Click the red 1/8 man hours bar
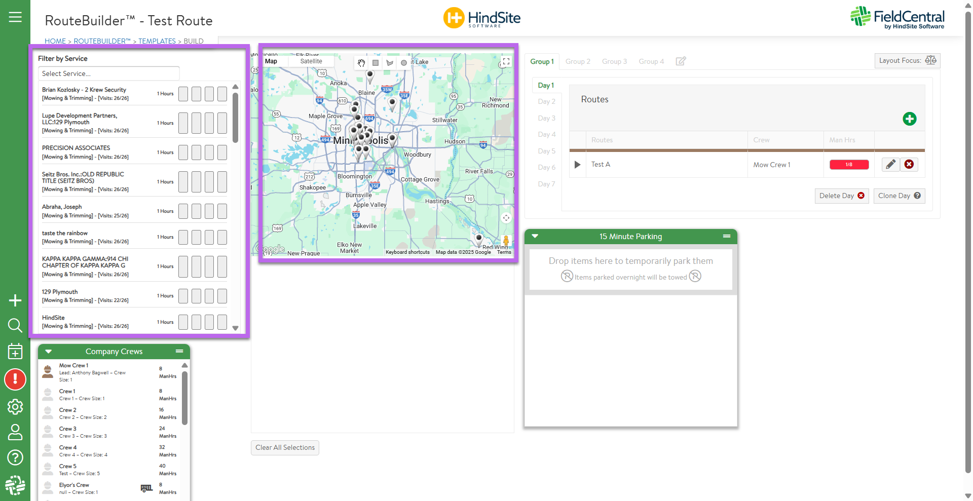The image size is (973, 501). click(849, 165)
